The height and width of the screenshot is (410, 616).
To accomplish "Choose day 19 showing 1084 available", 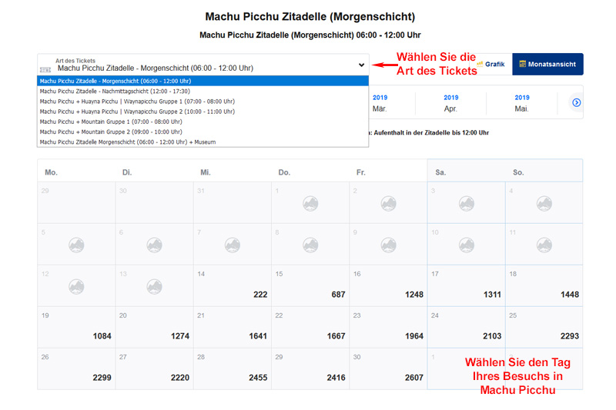I will click(76, 327).
